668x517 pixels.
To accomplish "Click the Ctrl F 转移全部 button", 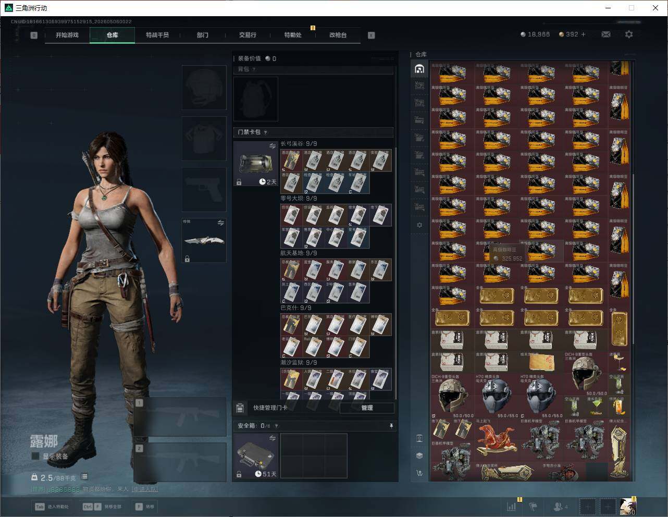I will tap(102, 507).
